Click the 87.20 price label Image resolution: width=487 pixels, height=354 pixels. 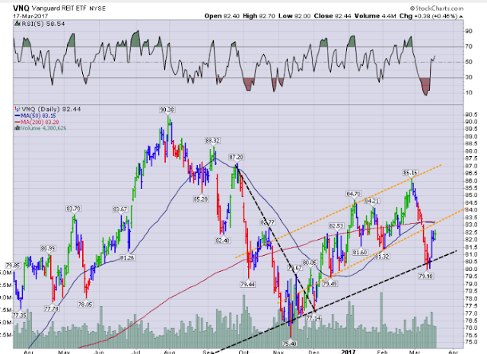click(237, 158)
